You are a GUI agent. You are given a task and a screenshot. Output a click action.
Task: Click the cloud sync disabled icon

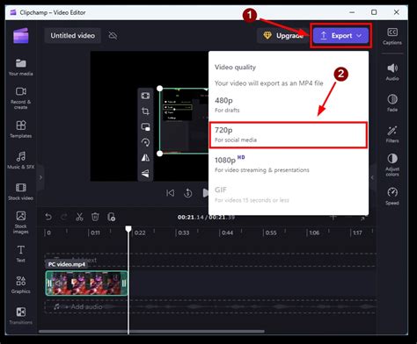point(113,36)
